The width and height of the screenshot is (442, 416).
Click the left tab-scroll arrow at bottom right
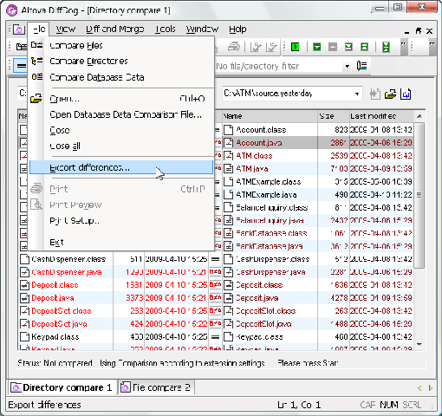[x=419, y=388]
